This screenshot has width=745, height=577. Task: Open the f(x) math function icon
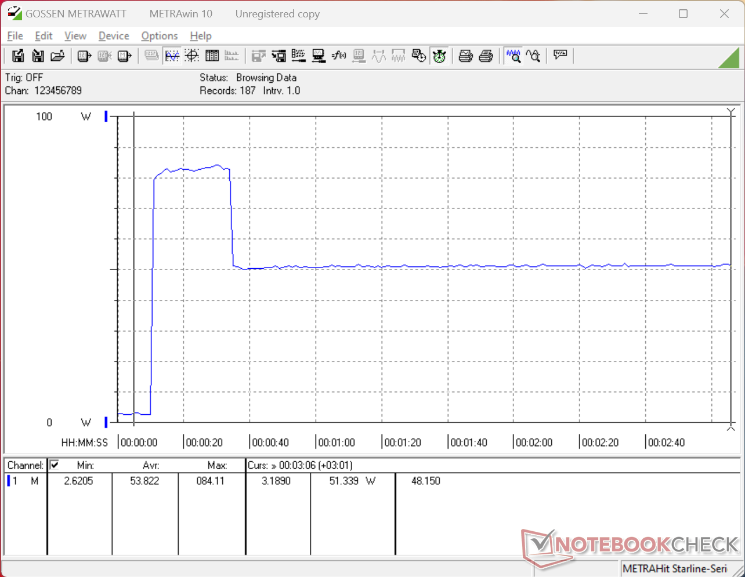click(x=339, y=56)
